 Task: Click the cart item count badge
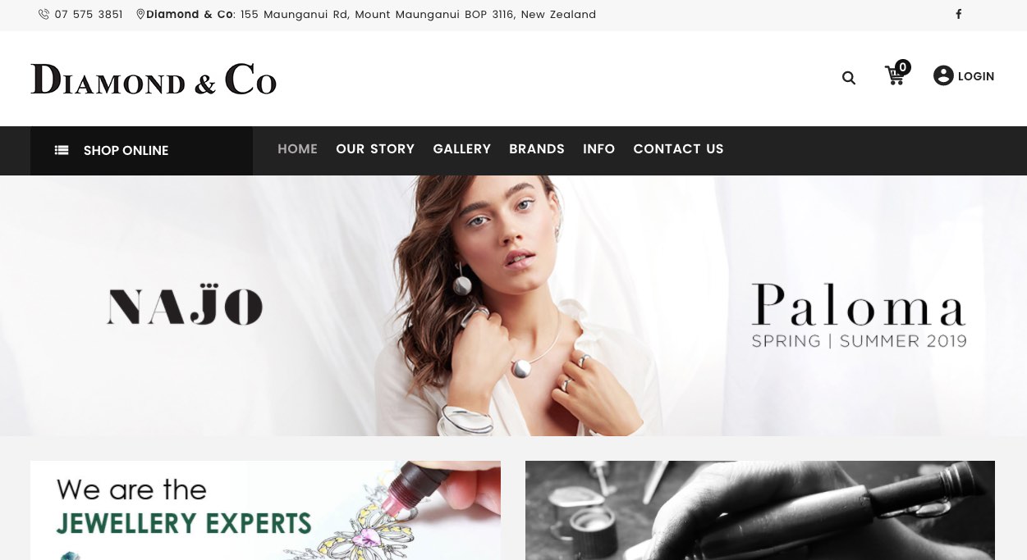(903, 67)
